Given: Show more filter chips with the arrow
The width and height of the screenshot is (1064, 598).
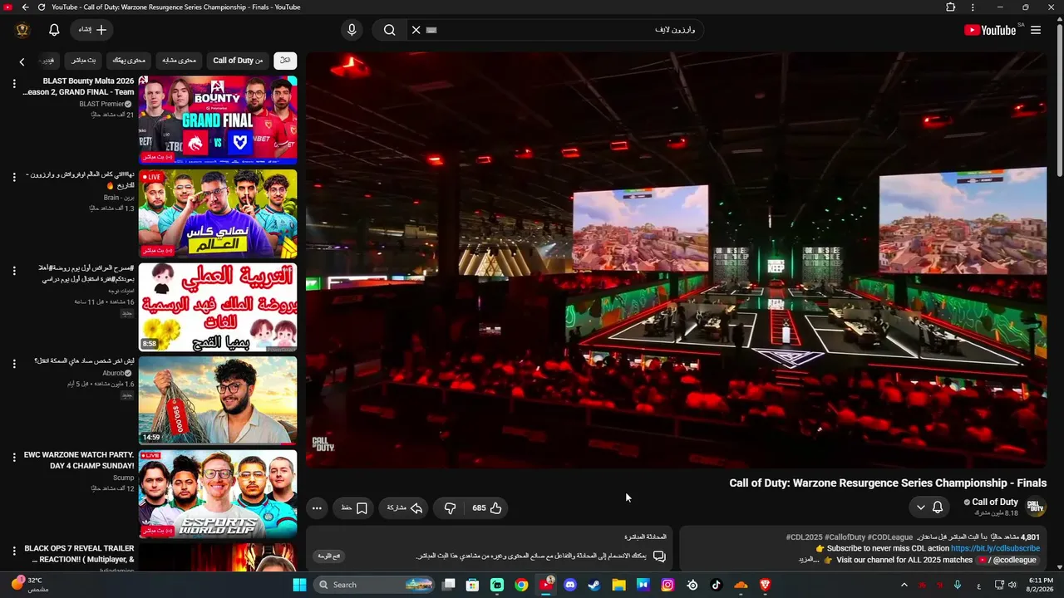Looking at the screenshot, I should 22,61.
